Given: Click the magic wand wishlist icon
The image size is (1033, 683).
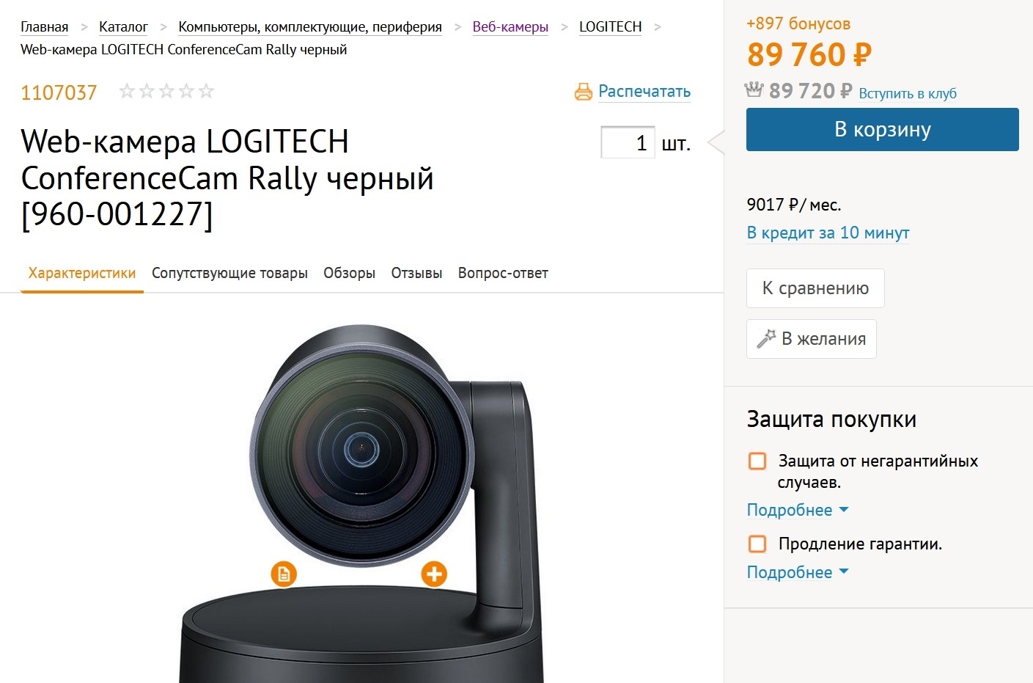Looking at the screenshot, I should (x=766, y=338).
